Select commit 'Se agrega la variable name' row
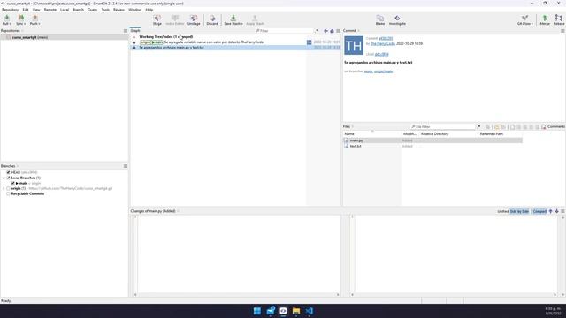566x318 pixels. [235, 42]
